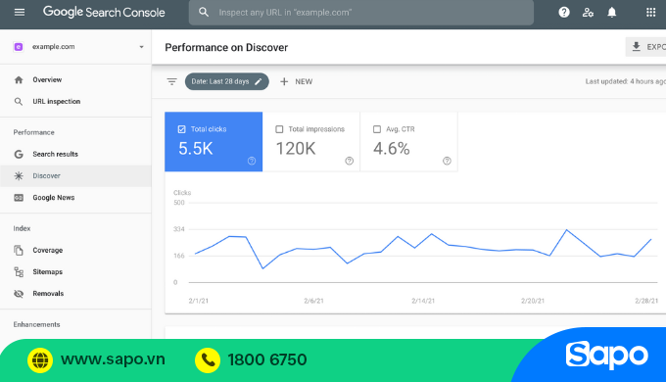Click the Enhancements section heading
The width and height of the screenshot is (666, 382).
pos(36,324)
